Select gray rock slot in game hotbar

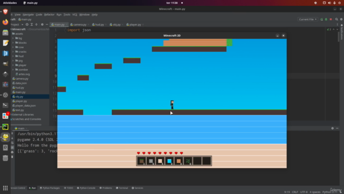pyautogui.click(x=150, y=161)
